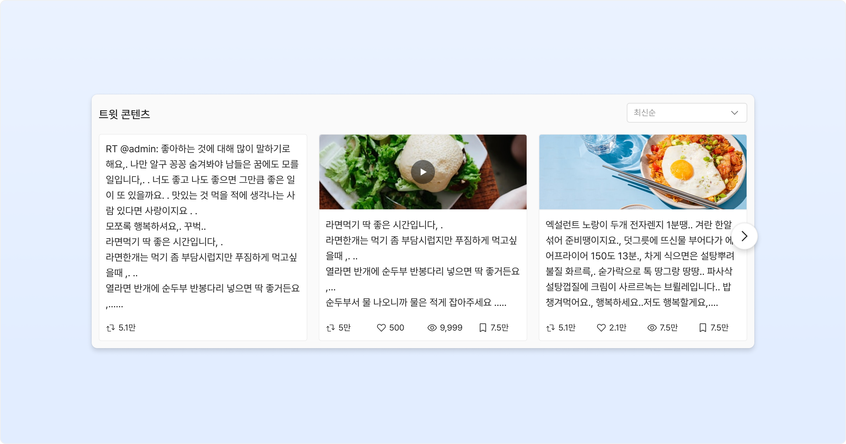This screenshot has height=444, width=846.
Task: Click the eye views icon showing 9,999
Action: [432, 328]
